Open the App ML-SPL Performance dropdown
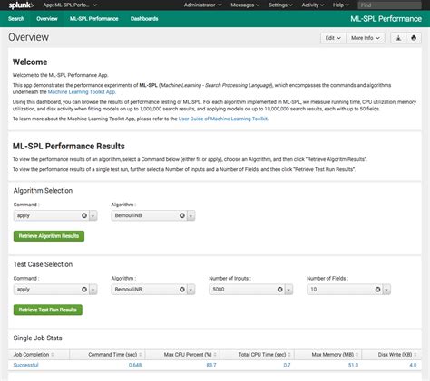This screenshot has width=430, height=381. 70,5
